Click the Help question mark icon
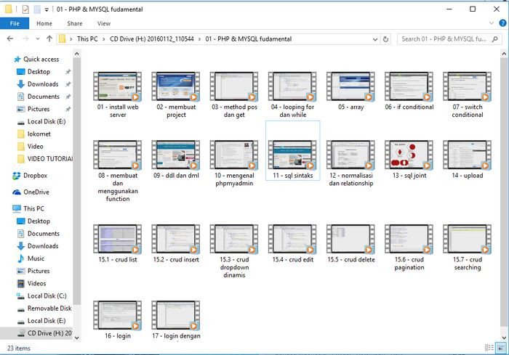 click(x=500, y=23)
